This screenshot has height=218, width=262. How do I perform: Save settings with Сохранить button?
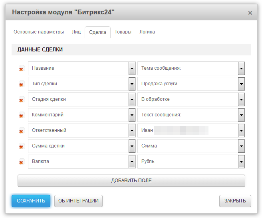tap(31, 201)
